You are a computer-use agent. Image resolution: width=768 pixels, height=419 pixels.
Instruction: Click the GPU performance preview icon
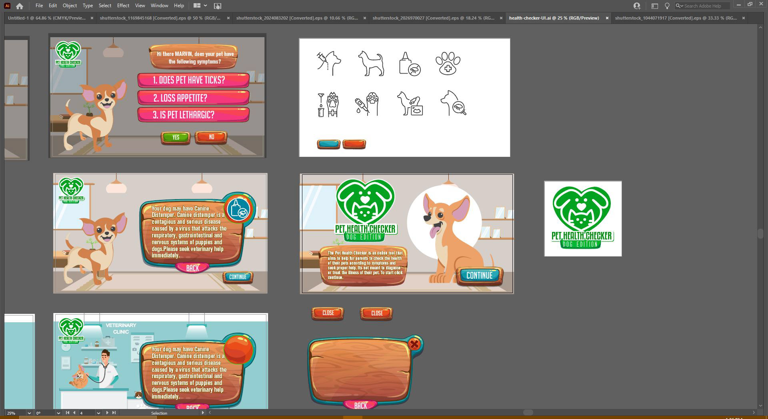click(x=218, y=6)
